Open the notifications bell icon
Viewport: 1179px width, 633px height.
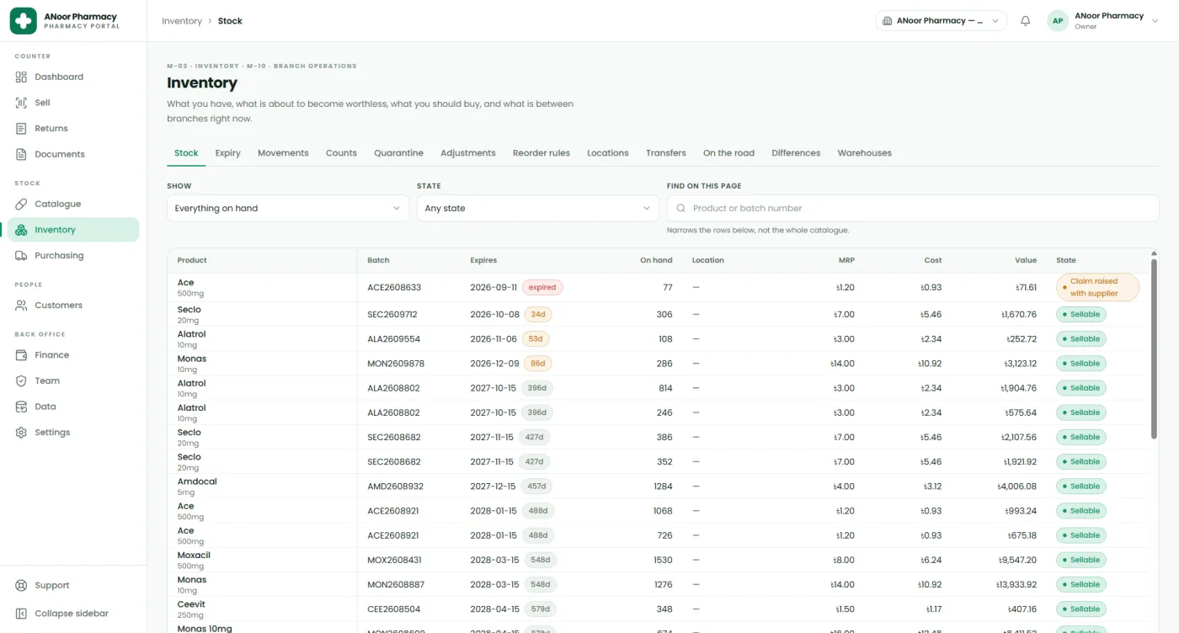click(1025, 21)
